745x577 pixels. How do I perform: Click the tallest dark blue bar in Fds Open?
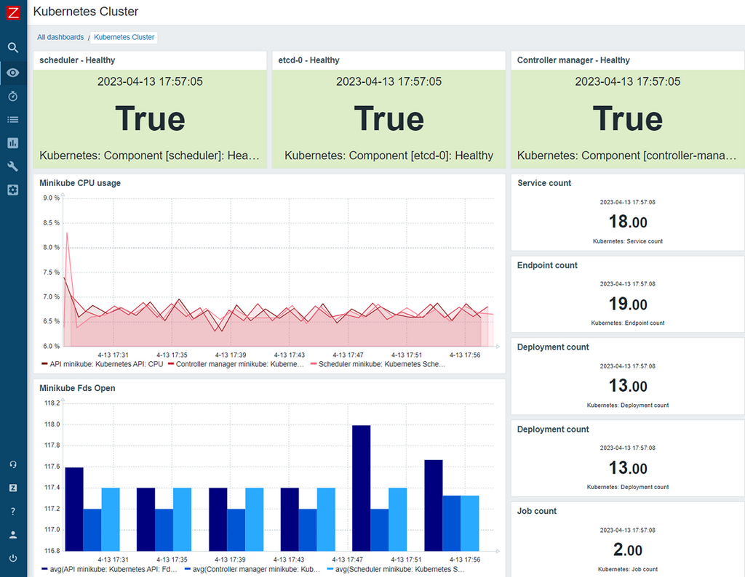tap(361, 487)
